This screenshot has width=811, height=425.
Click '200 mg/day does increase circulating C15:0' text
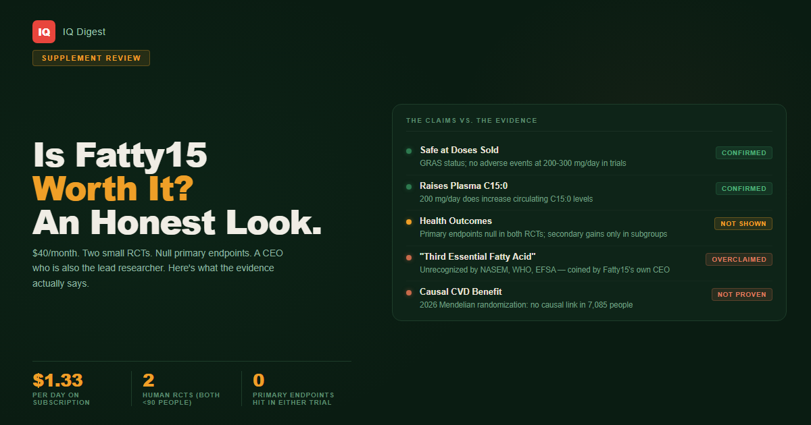click(506, 199)
